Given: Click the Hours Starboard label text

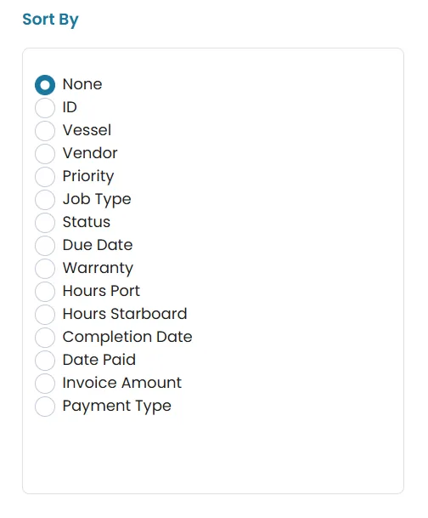Looking at the screenshot, I should pos(125,314).
